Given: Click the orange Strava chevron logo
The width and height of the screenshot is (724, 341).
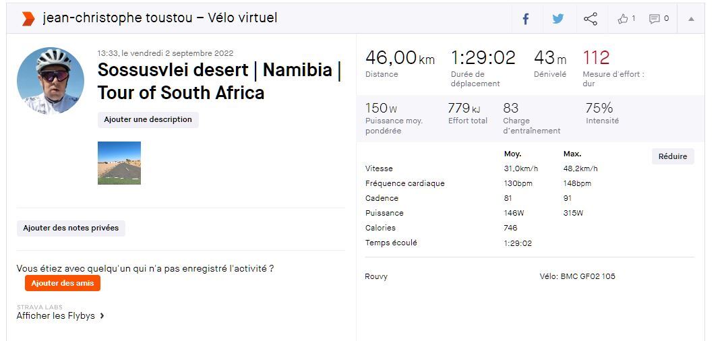Looking at the screenshot, I should coord(28,18).
